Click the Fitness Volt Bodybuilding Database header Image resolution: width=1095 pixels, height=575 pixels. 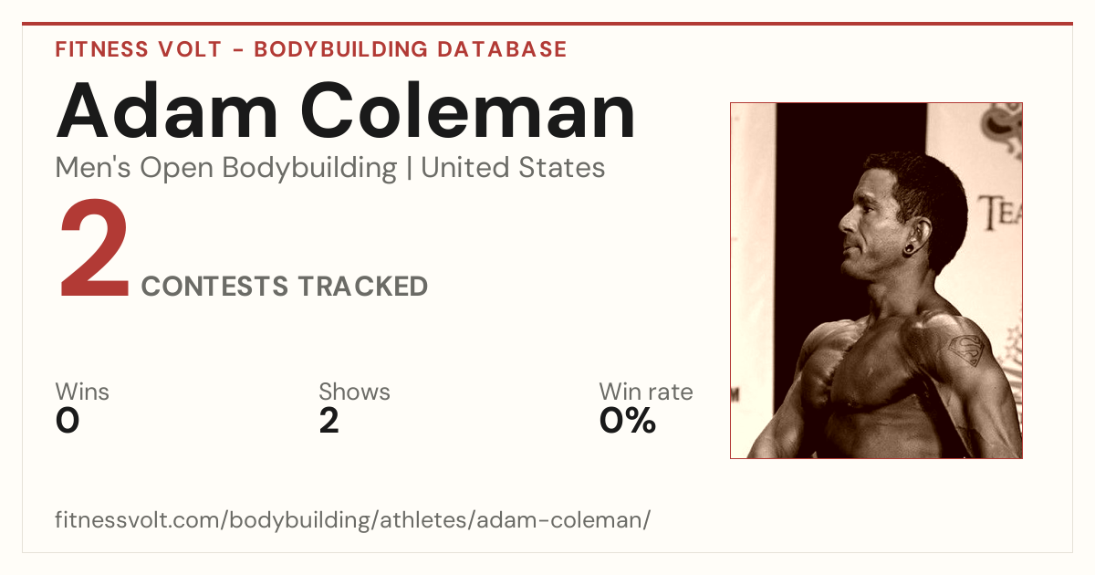pyautogui.click(x=311, y=49)
